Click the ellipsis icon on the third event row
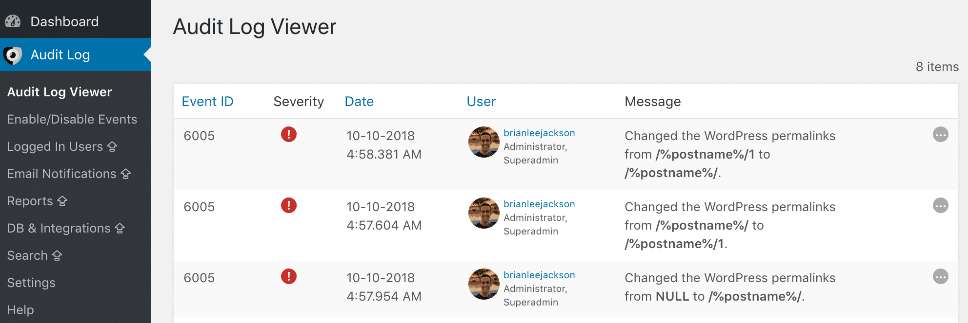 click(x=941, y=276)
